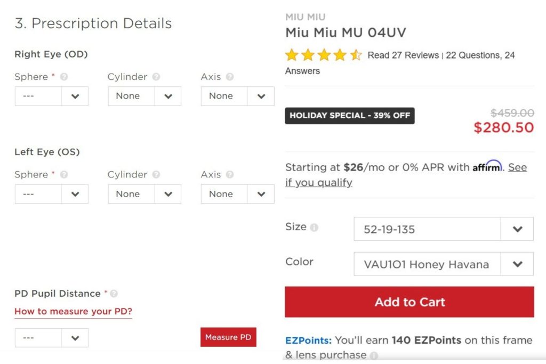
Task: Open the PD Pupil Distance dropdown
Action: (51, 338)
